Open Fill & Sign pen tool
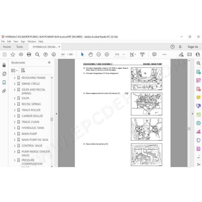The height and width of the screenshot is (202, 202). [199, 132]
